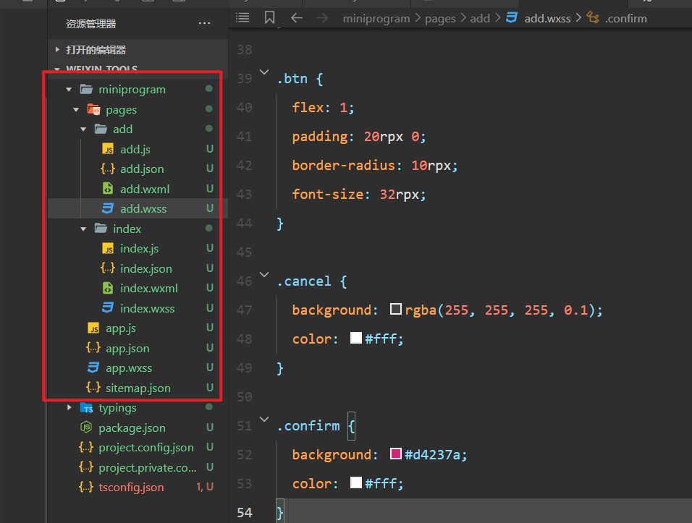Collapse the add folder arrow
Viewport: 692px width, 523px height.
click(83, 129)
